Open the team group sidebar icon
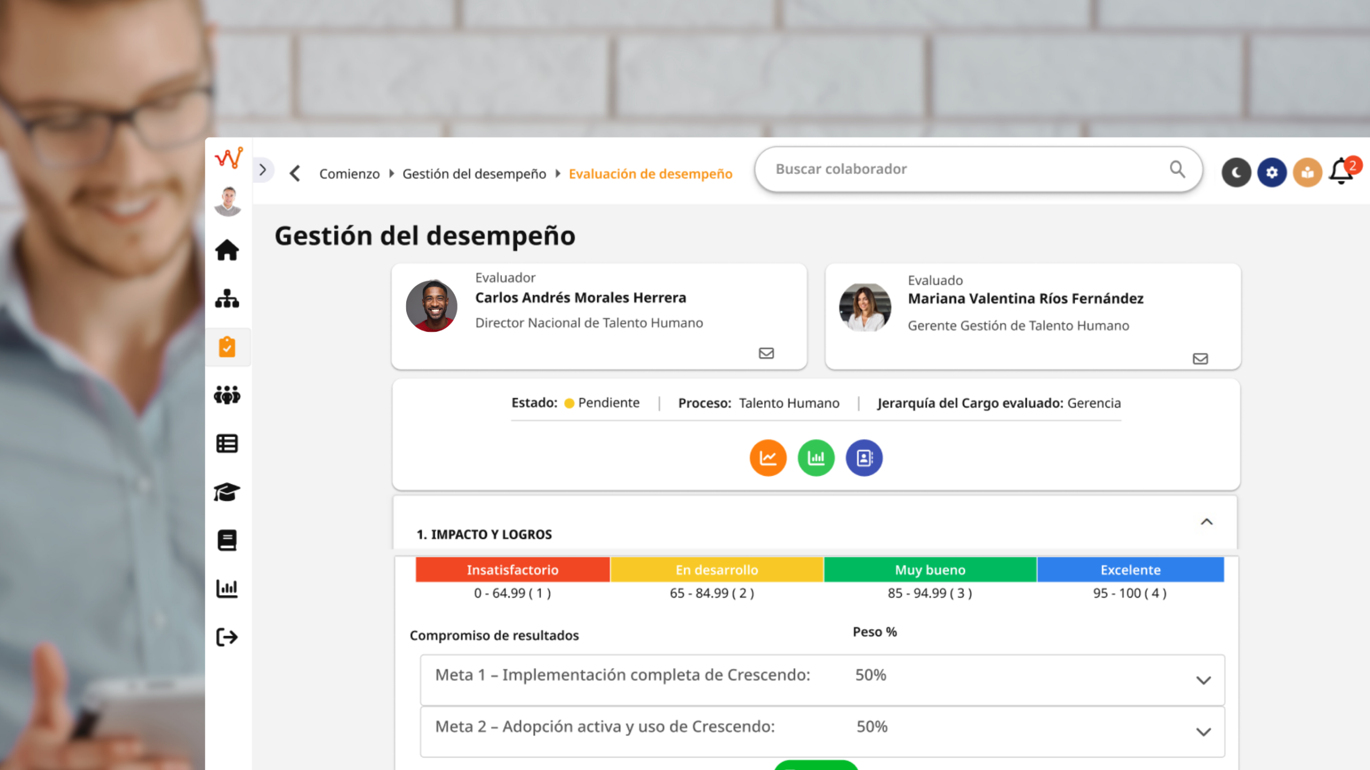This screenshot has height=770, width=1370. point(227,395)
